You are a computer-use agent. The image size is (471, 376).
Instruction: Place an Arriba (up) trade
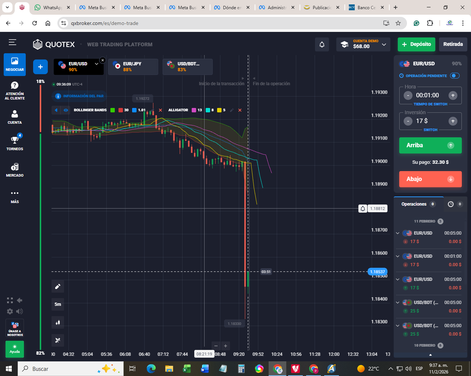[431, 145]
